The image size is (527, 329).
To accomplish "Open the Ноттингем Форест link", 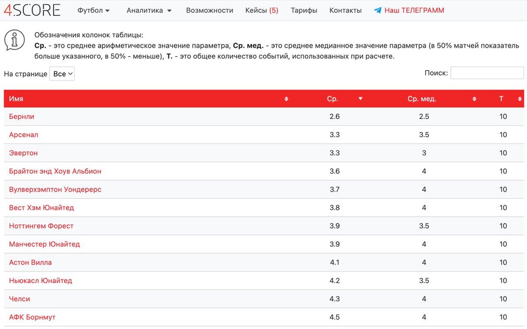I will point(41,226).
